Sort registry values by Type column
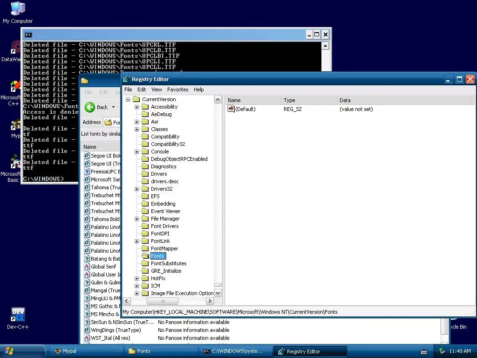The width and height of the screenshot is (477, 358). (309, 100)
